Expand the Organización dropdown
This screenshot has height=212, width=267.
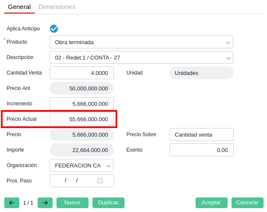[x=108, y=165]
